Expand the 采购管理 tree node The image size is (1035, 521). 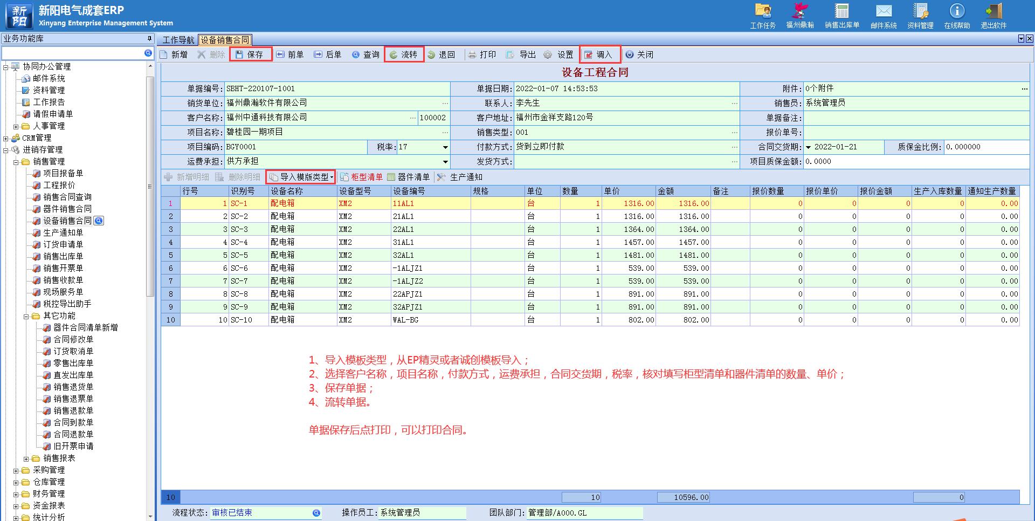pyautogui.click(x=16, y=470)
